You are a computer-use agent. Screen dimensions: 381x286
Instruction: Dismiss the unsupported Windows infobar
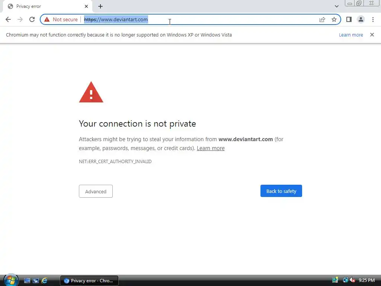pyautogui.click(x=372, y=35)
